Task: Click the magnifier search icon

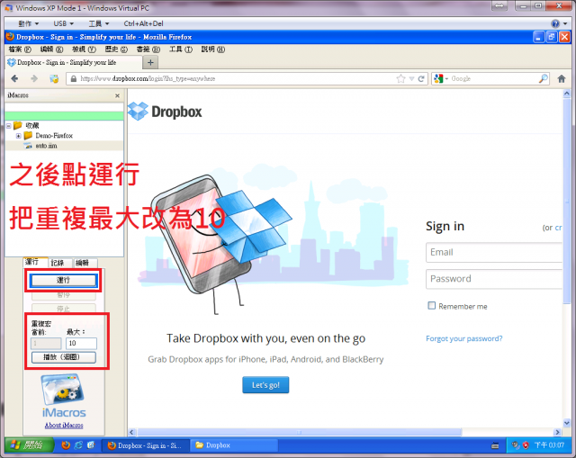Action: click(543, 78)
